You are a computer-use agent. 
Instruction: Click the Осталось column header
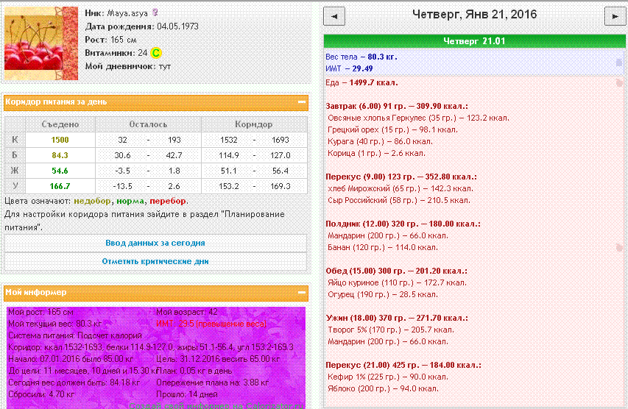point(148,124)
